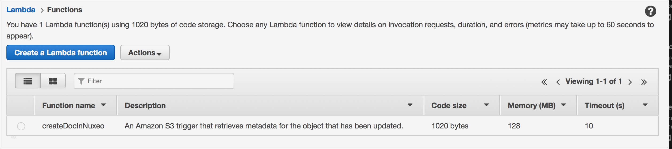This screenshot has width=672, height=149.
Task: Open the Actions dropdown menu
Action: pyautogui.click(x=145, y=53)
